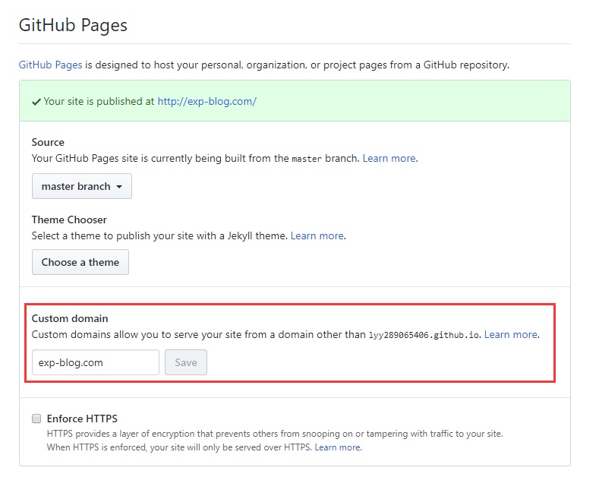Click the caret arrow on master branch
The width and height of the screenshot is (599, 477).
119,187
